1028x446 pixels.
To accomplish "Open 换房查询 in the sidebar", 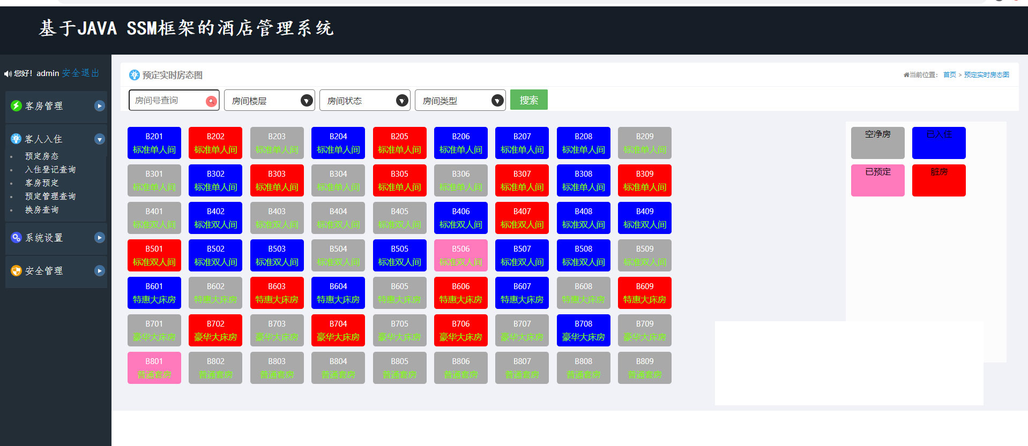I will [x=42, y=210].
